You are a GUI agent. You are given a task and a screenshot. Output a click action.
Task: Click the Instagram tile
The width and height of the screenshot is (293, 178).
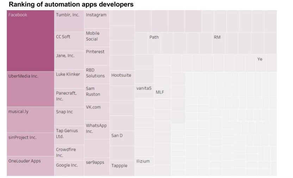(97, 19)
